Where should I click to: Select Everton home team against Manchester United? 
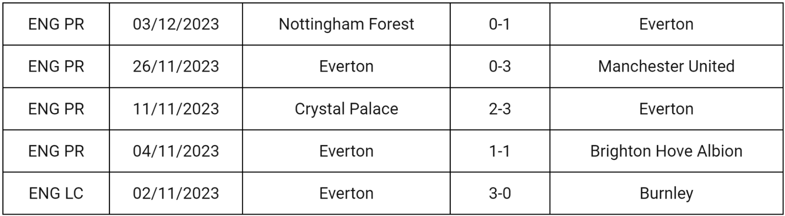click(x=346, y=66)
